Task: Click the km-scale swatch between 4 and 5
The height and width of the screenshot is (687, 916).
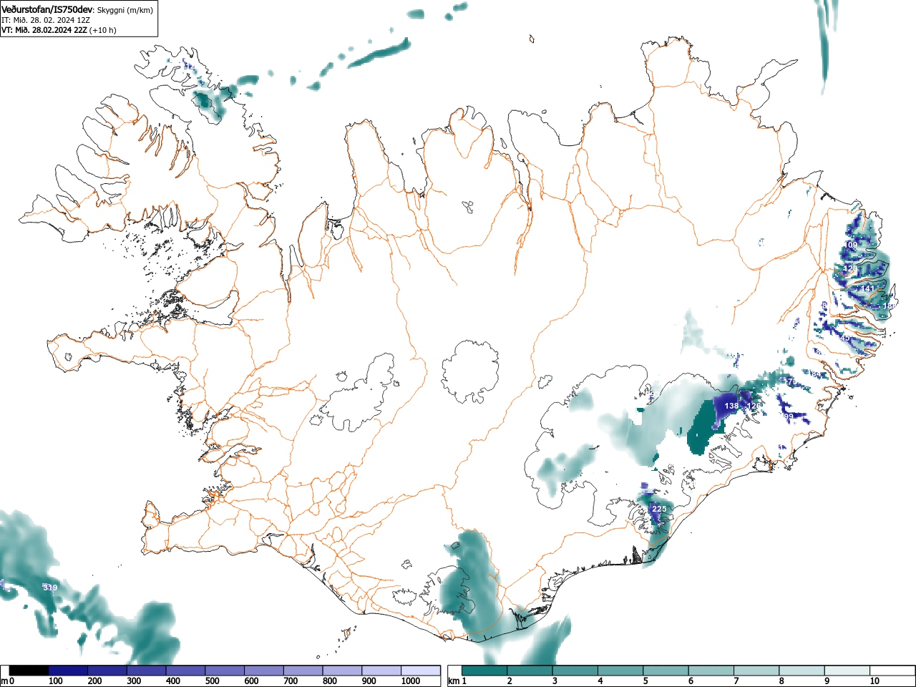Action: click(621, 671)
